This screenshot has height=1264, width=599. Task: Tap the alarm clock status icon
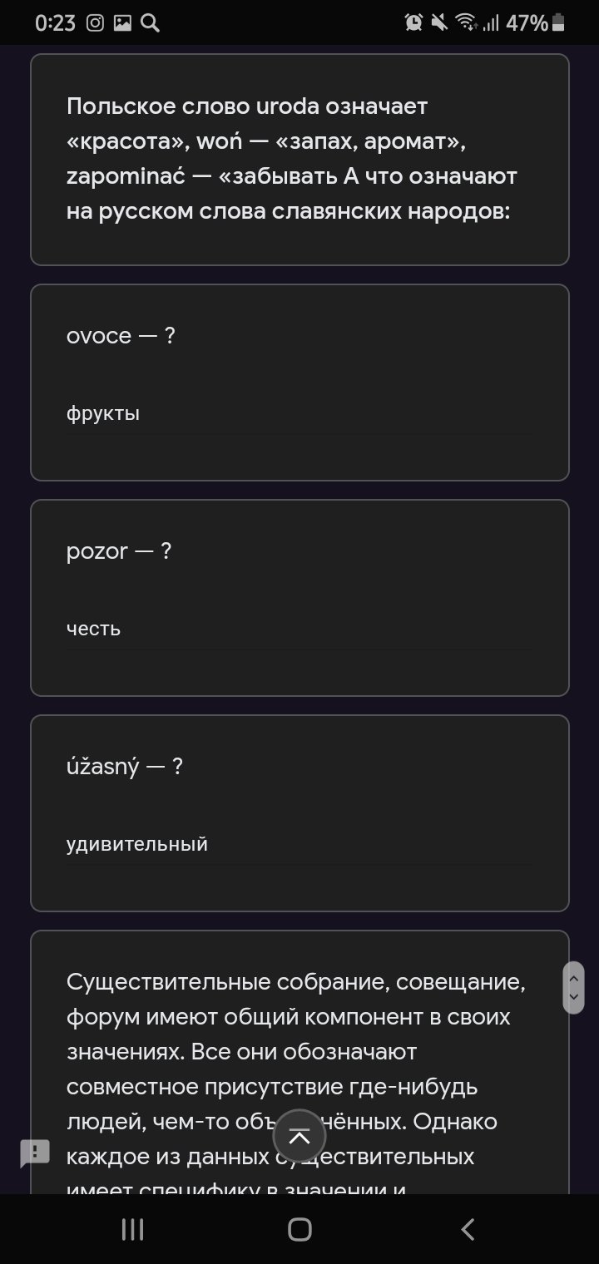pyautogui.click(x=413, y=23)
